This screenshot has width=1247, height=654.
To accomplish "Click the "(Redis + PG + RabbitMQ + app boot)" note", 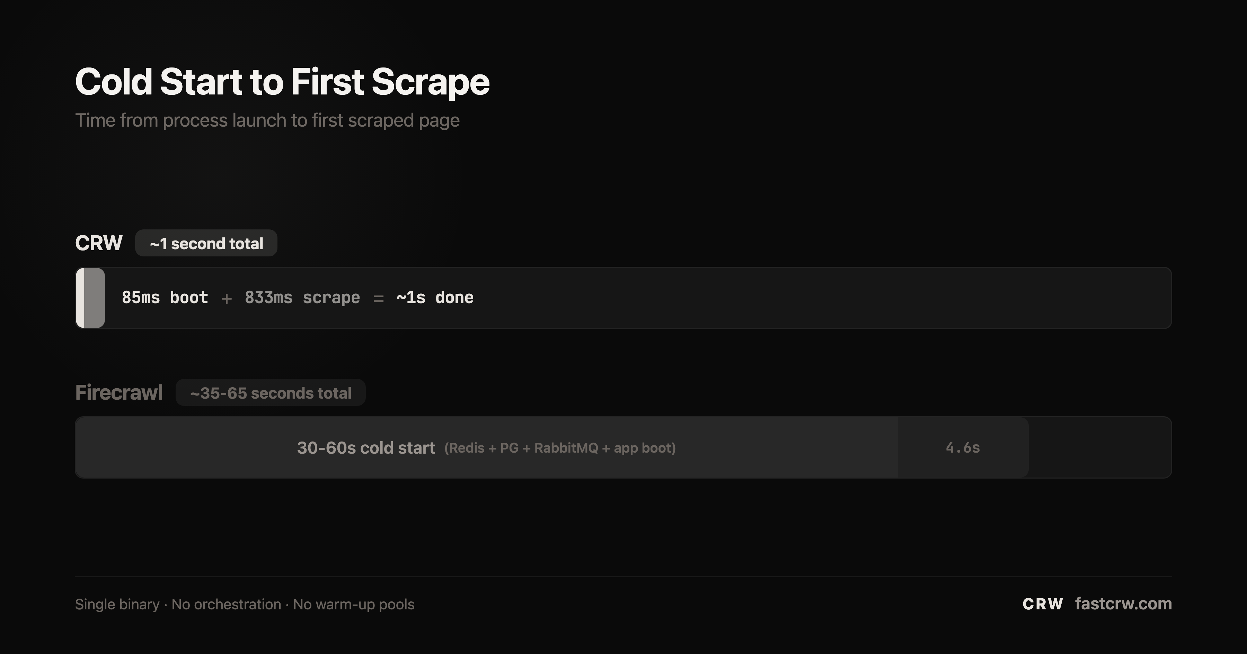I will coord(560,448).
